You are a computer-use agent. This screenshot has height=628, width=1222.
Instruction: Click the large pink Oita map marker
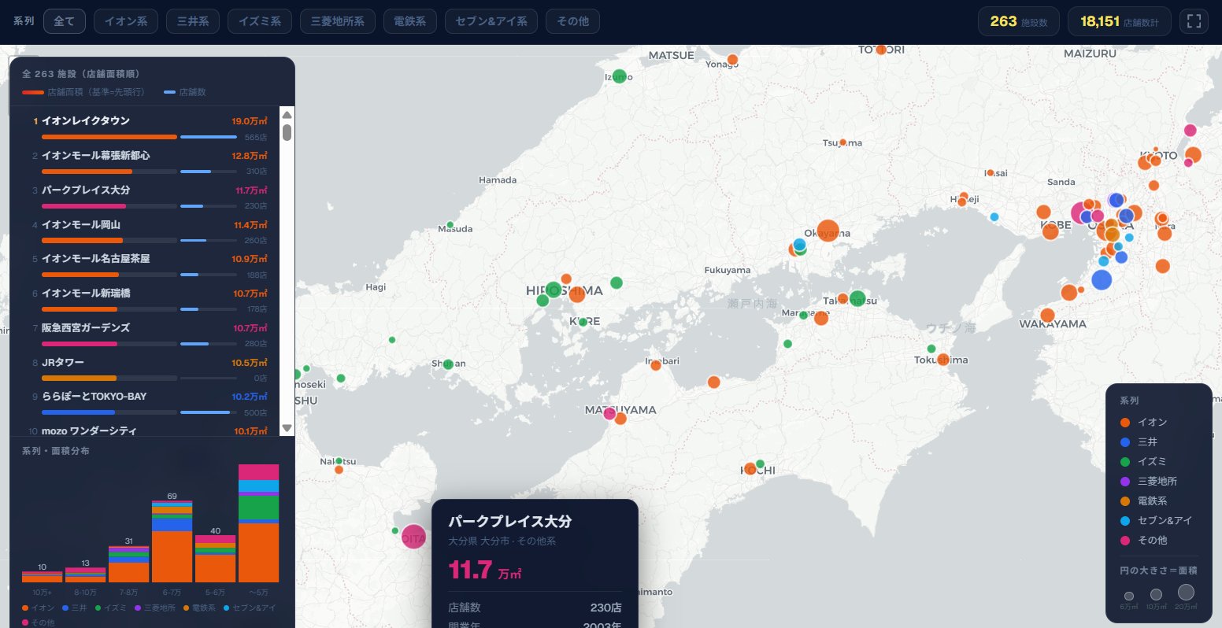click(413, 537)
